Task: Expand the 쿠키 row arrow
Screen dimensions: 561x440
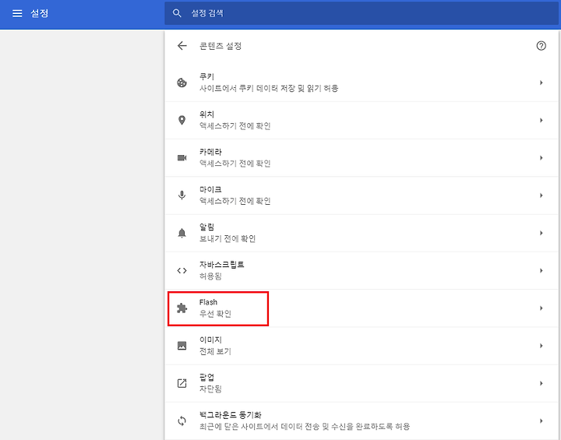Action: click(541, 83)
